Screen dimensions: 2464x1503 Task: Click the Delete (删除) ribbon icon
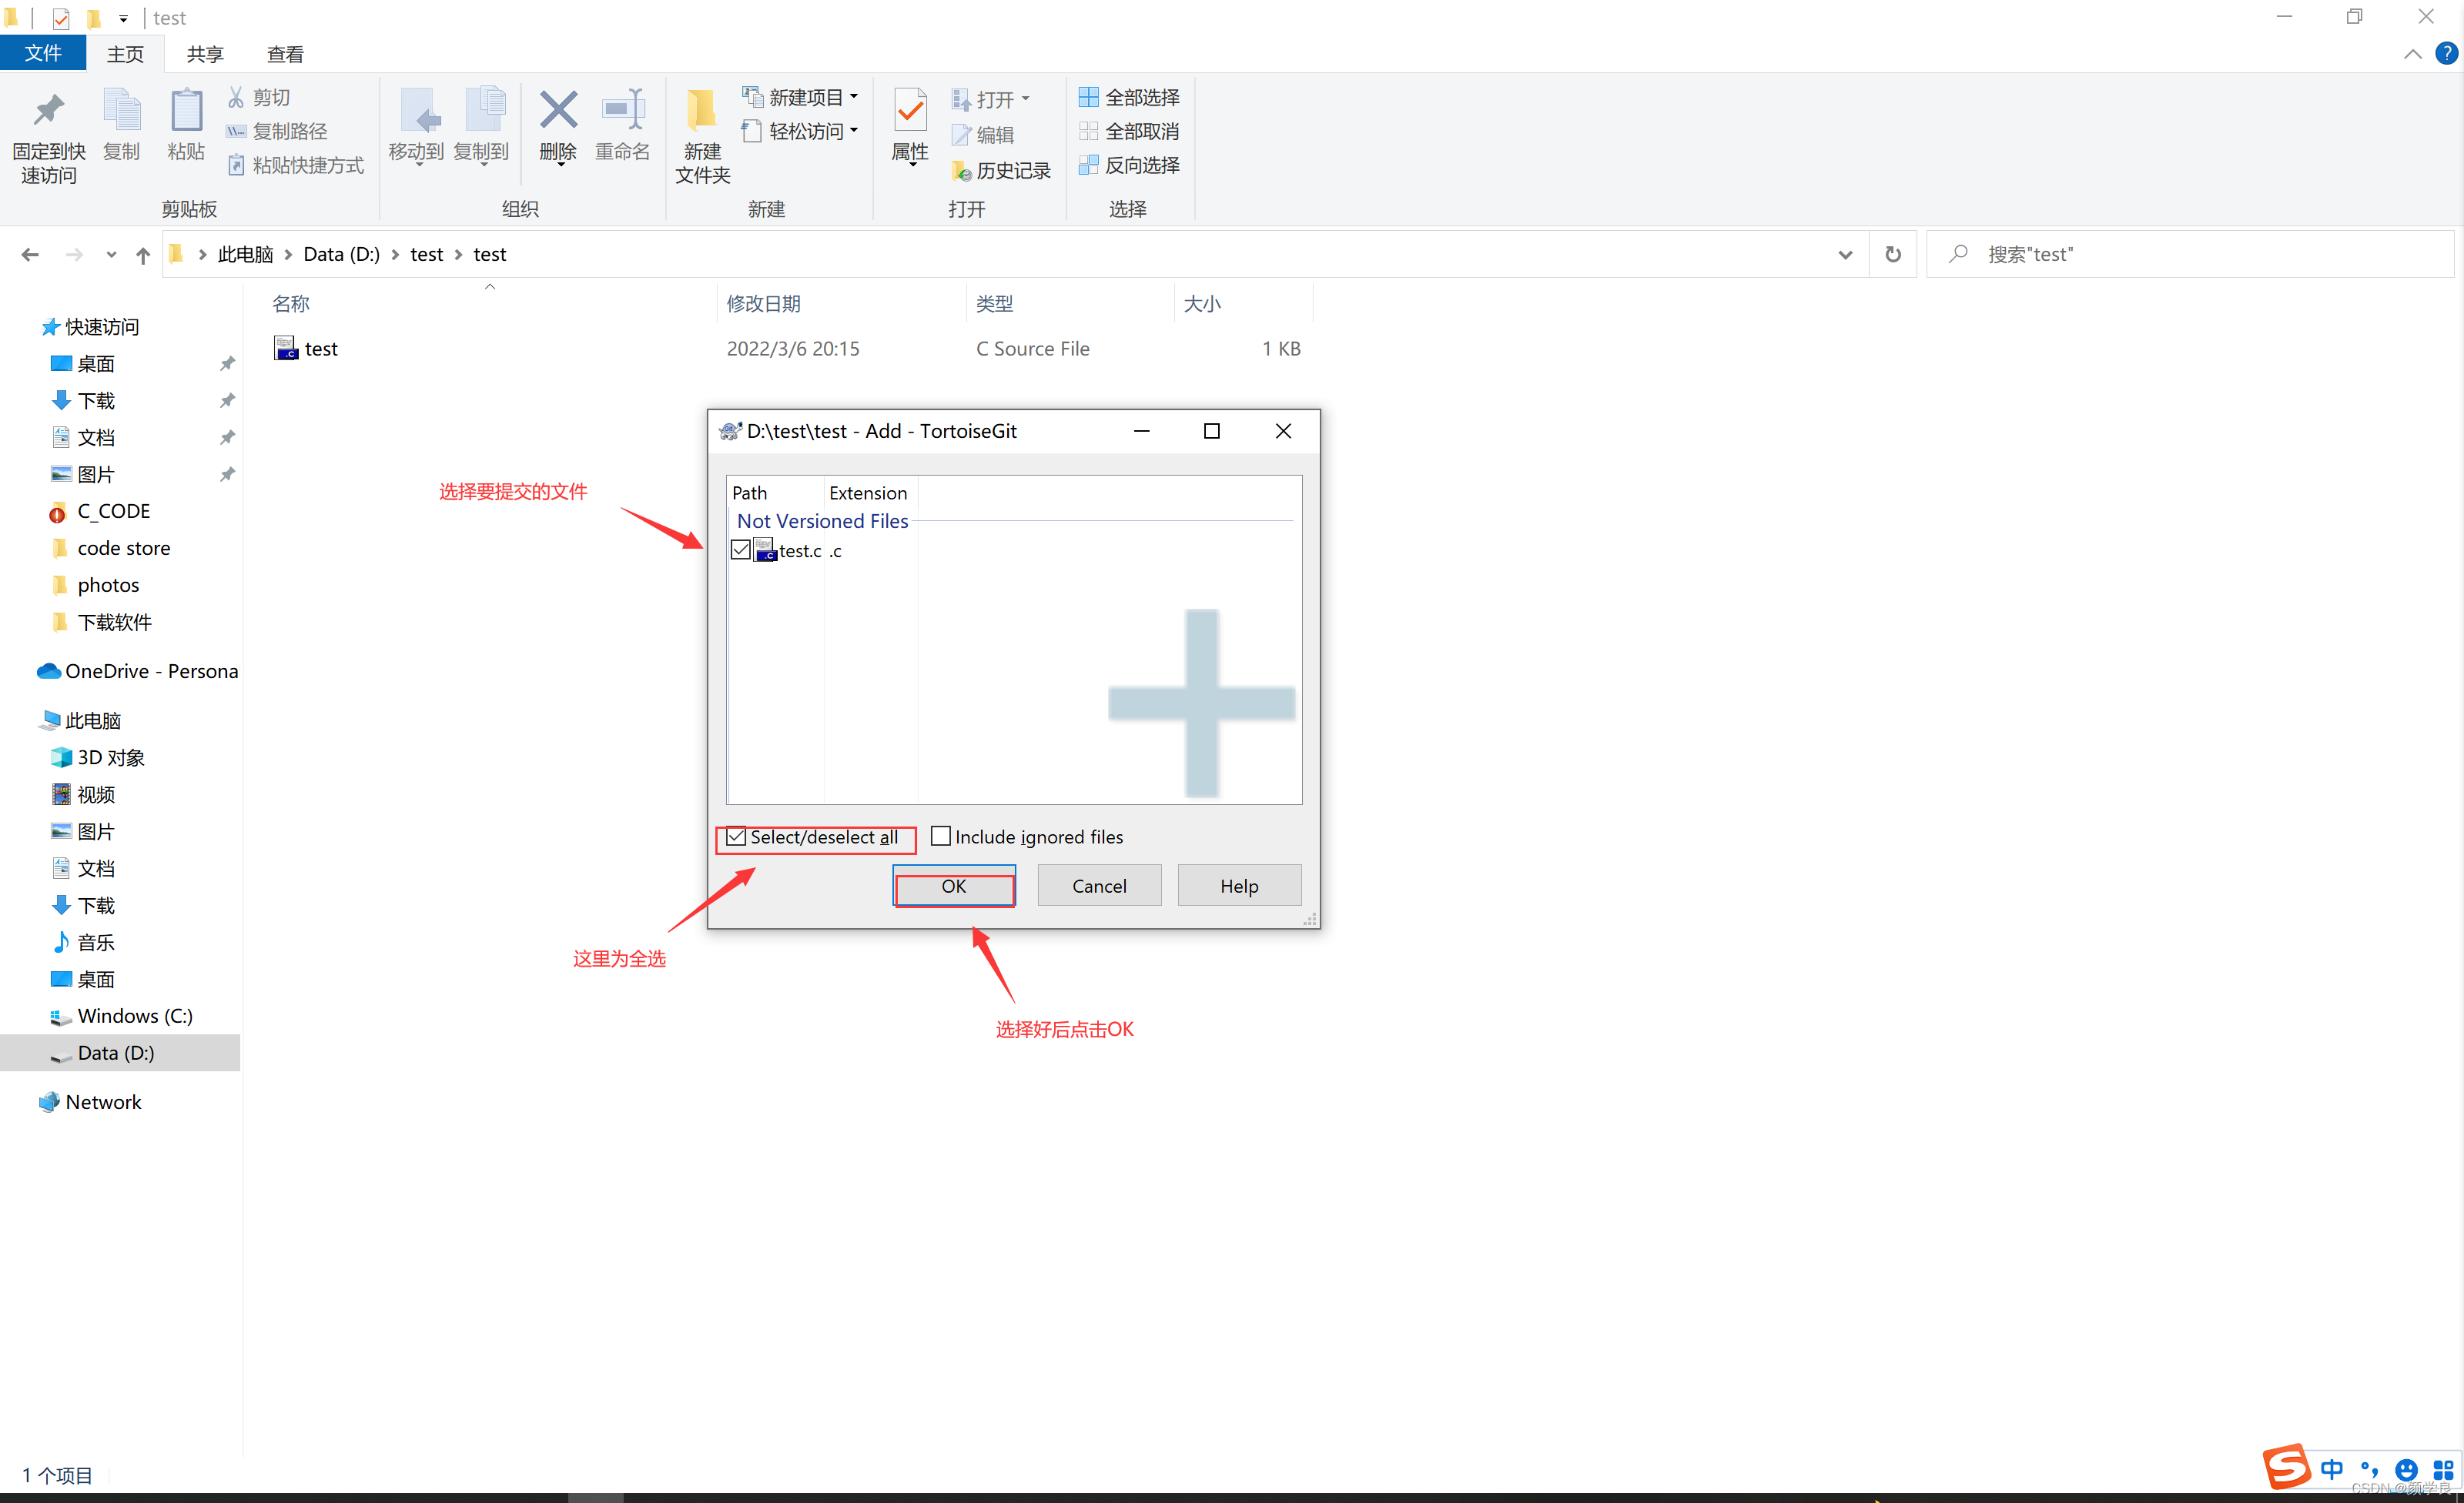[x=558, y=112]
